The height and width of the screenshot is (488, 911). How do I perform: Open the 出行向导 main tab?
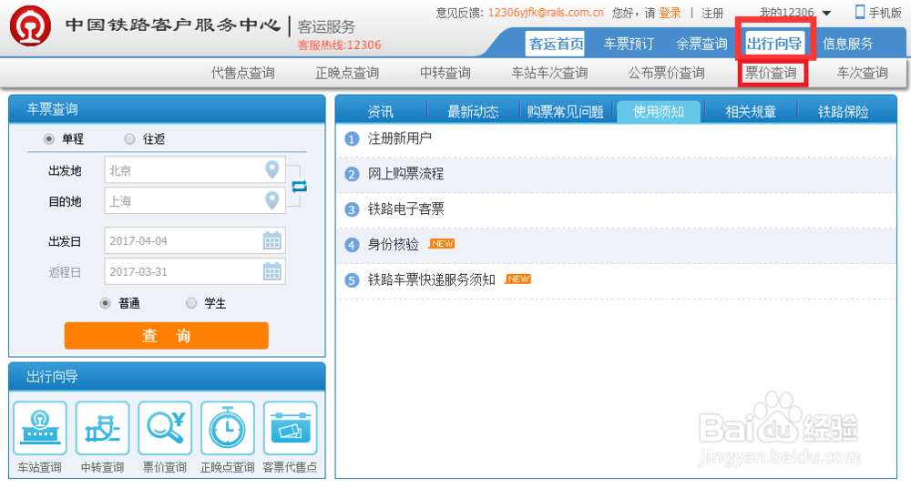pyautogui.click(x=774, y=44)
